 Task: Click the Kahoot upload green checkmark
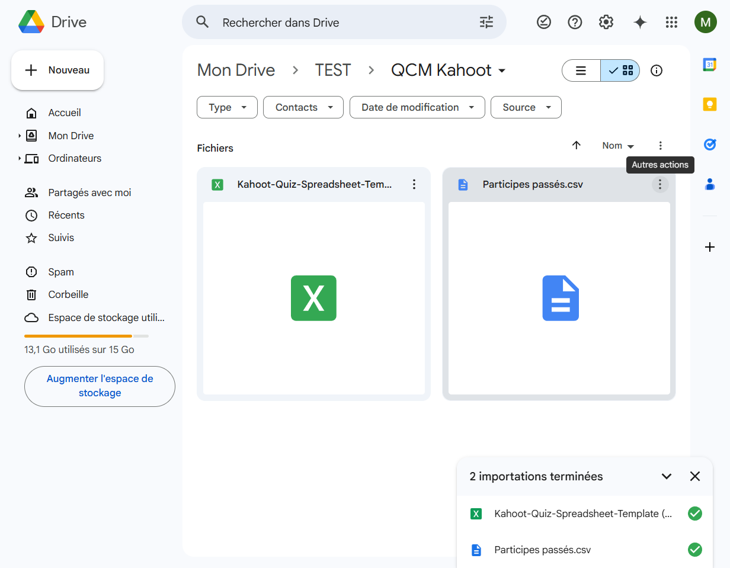point(695,514)
